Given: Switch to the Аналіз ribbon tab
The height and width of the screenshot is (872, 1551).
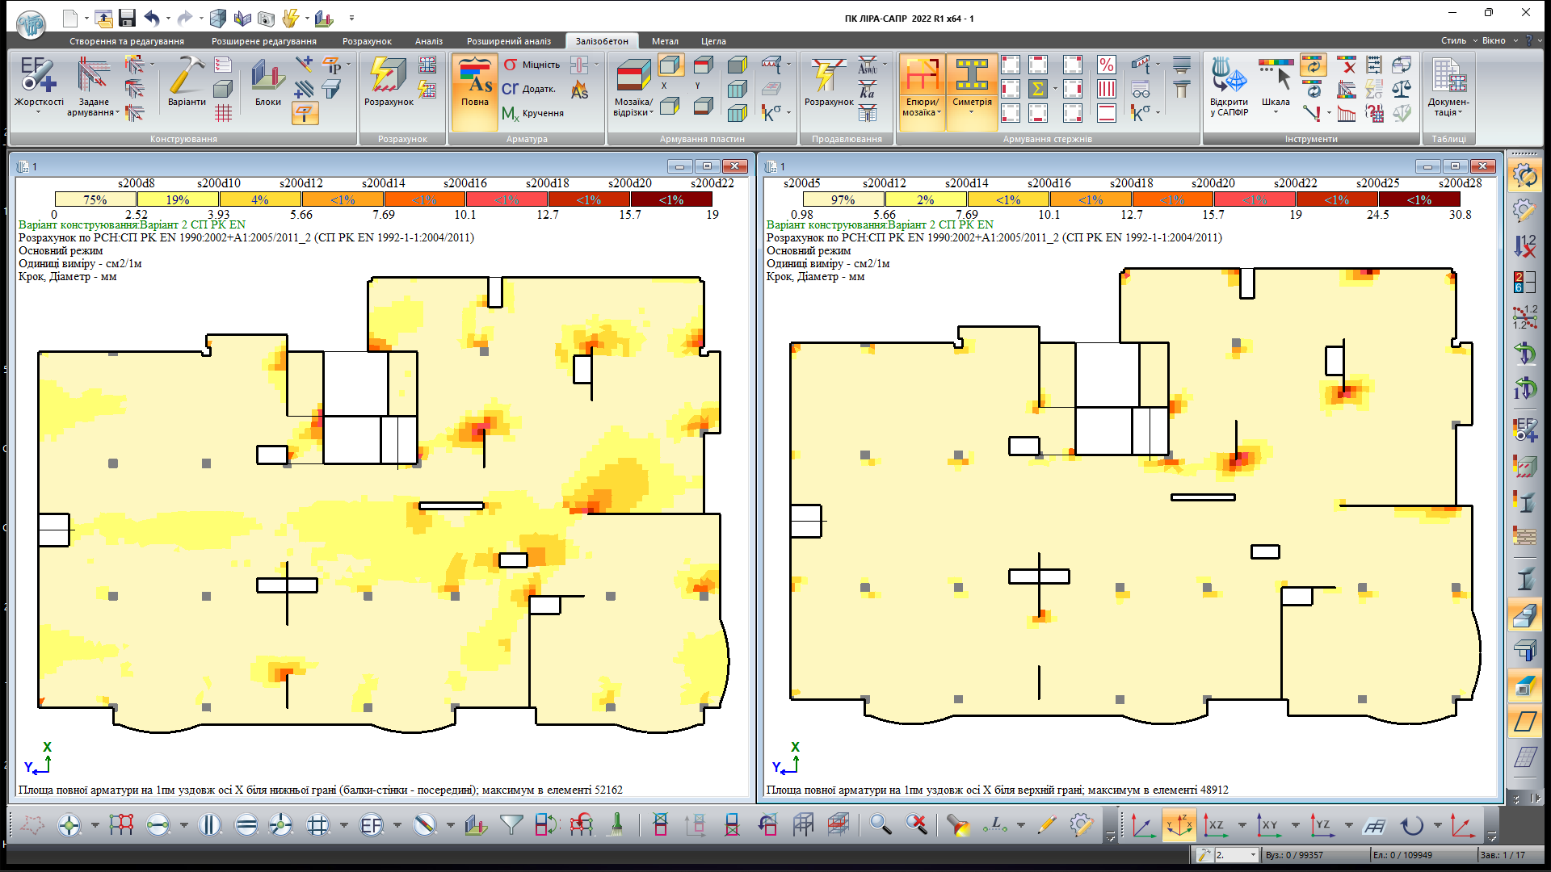Looking at the screenshot, I should [x=428, y=41].
